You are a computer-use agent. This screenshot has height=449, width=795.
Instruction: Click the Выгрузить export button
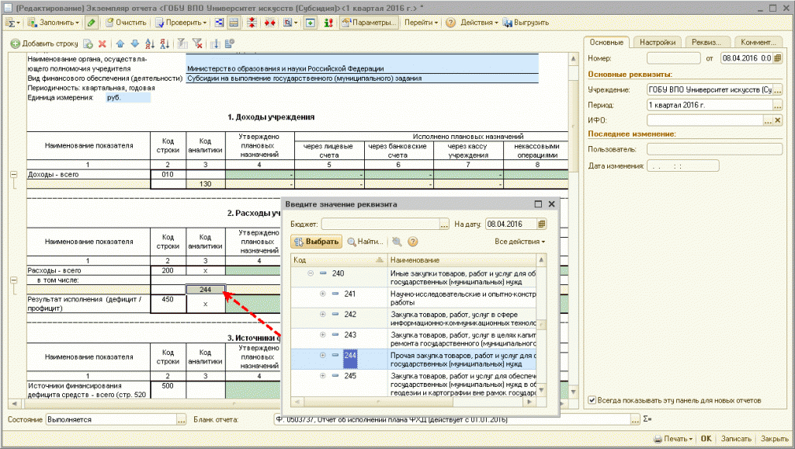(526, 23)
